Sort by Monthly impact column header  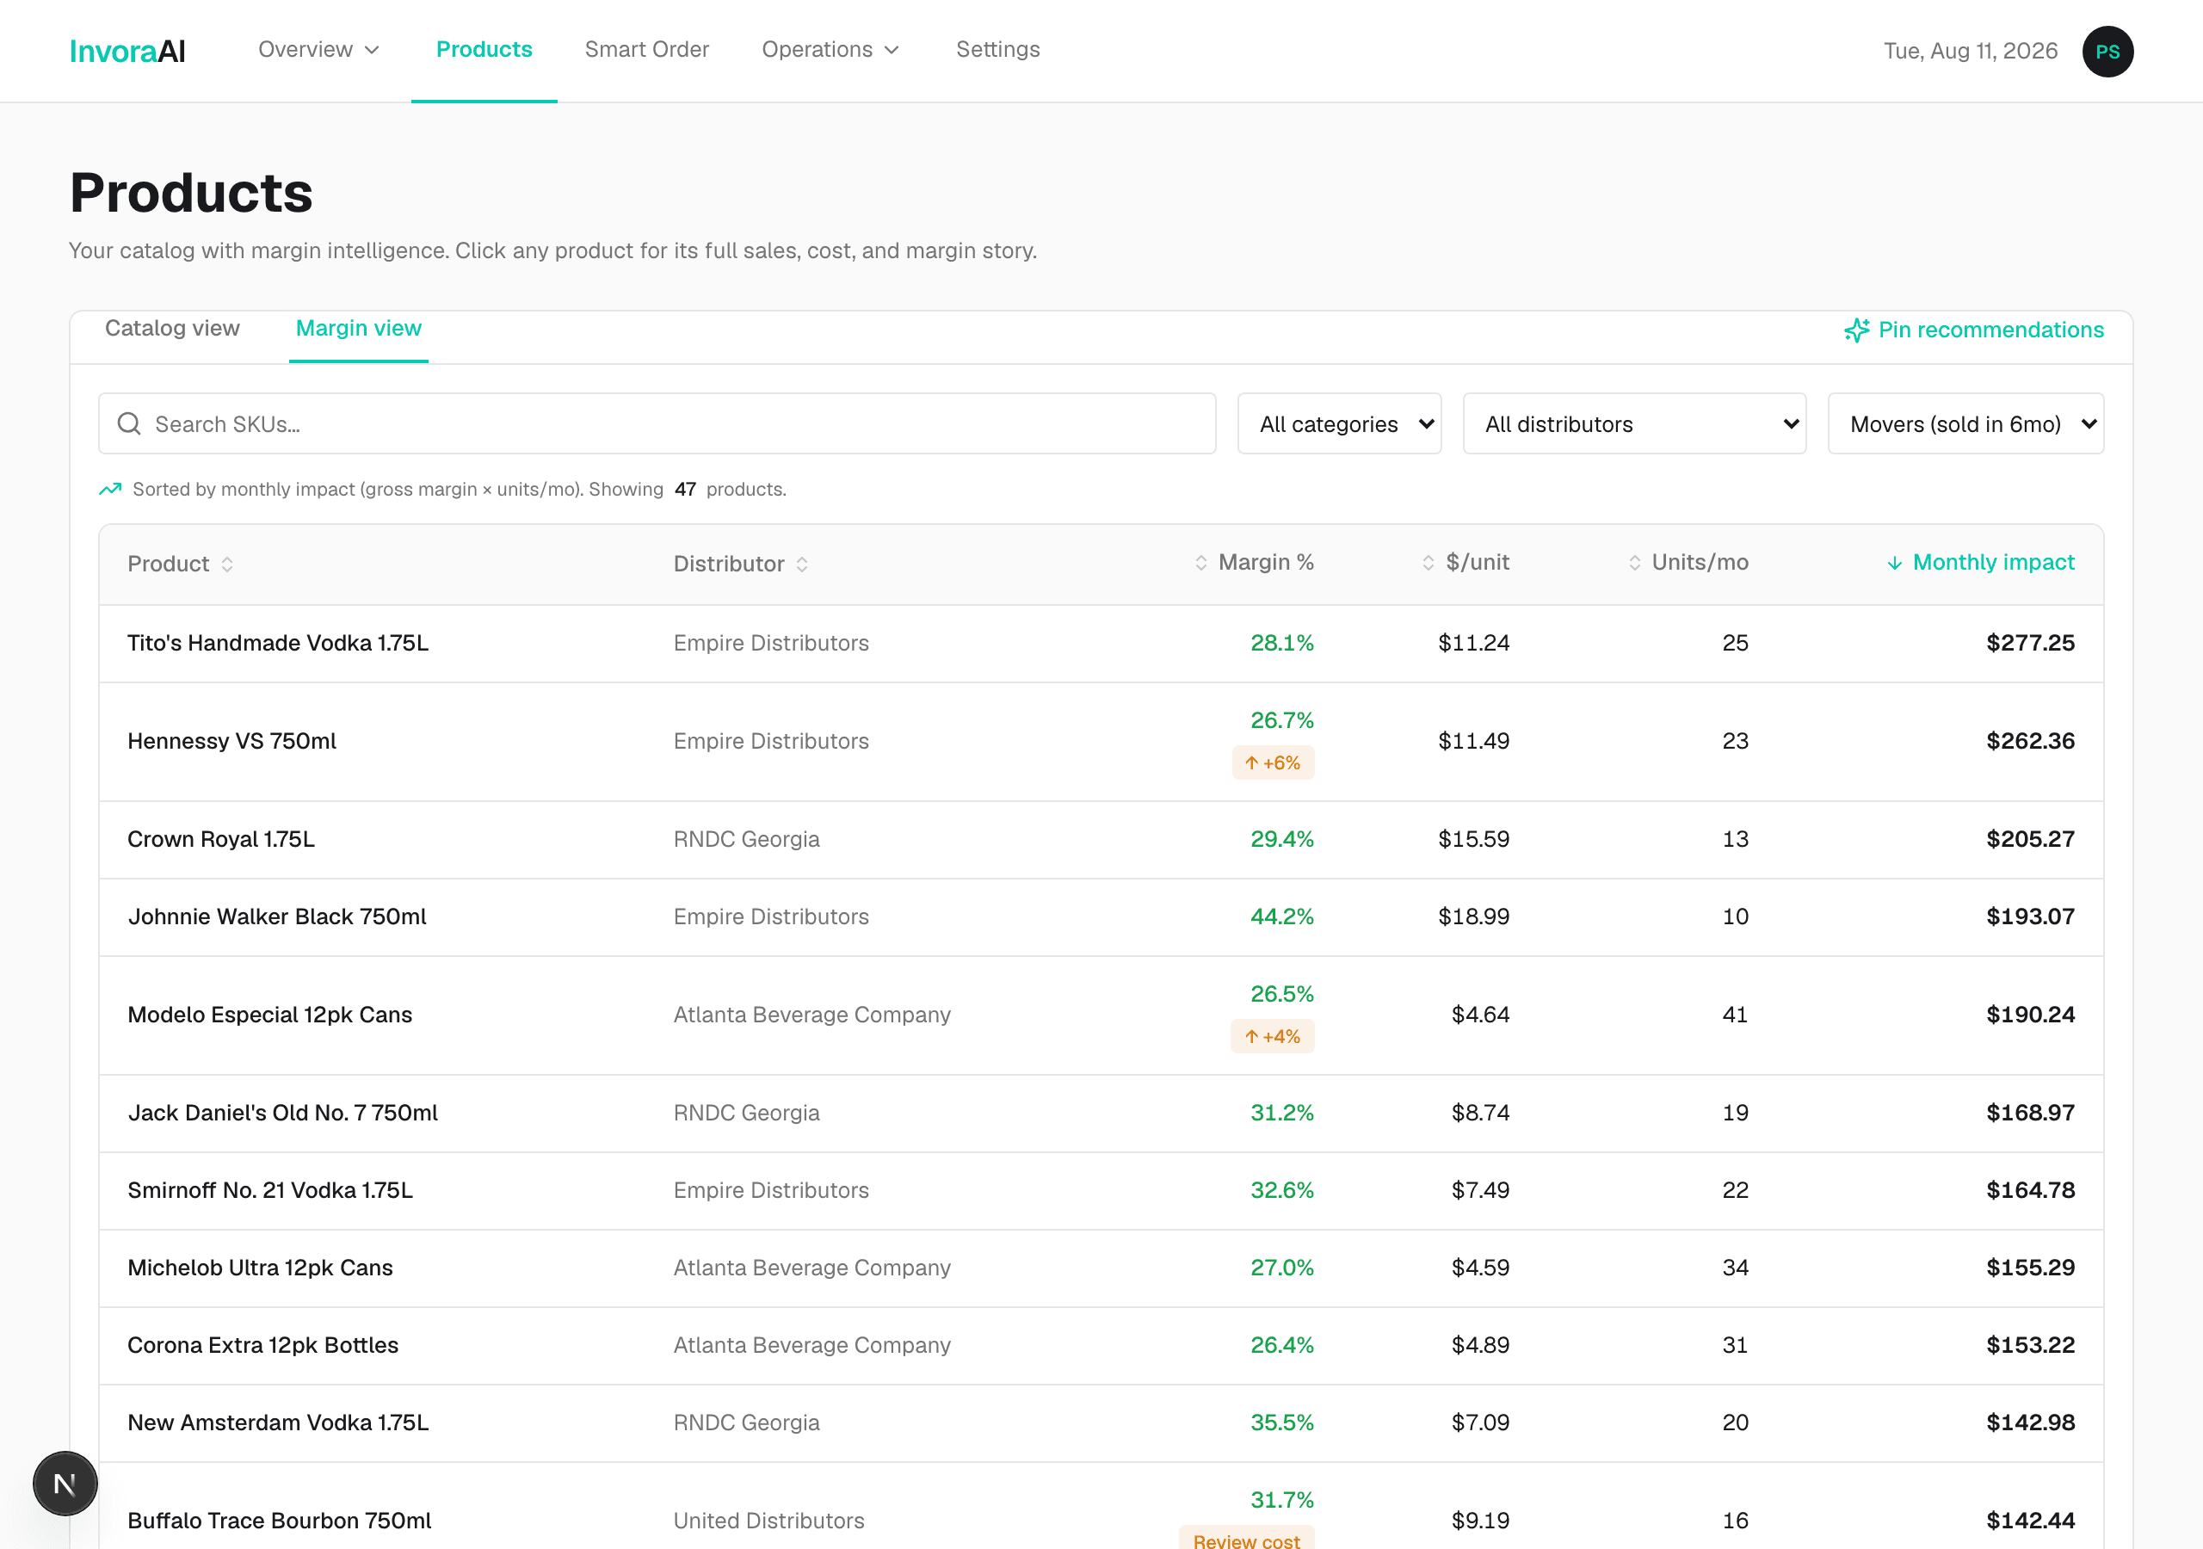click(1981, 564)
